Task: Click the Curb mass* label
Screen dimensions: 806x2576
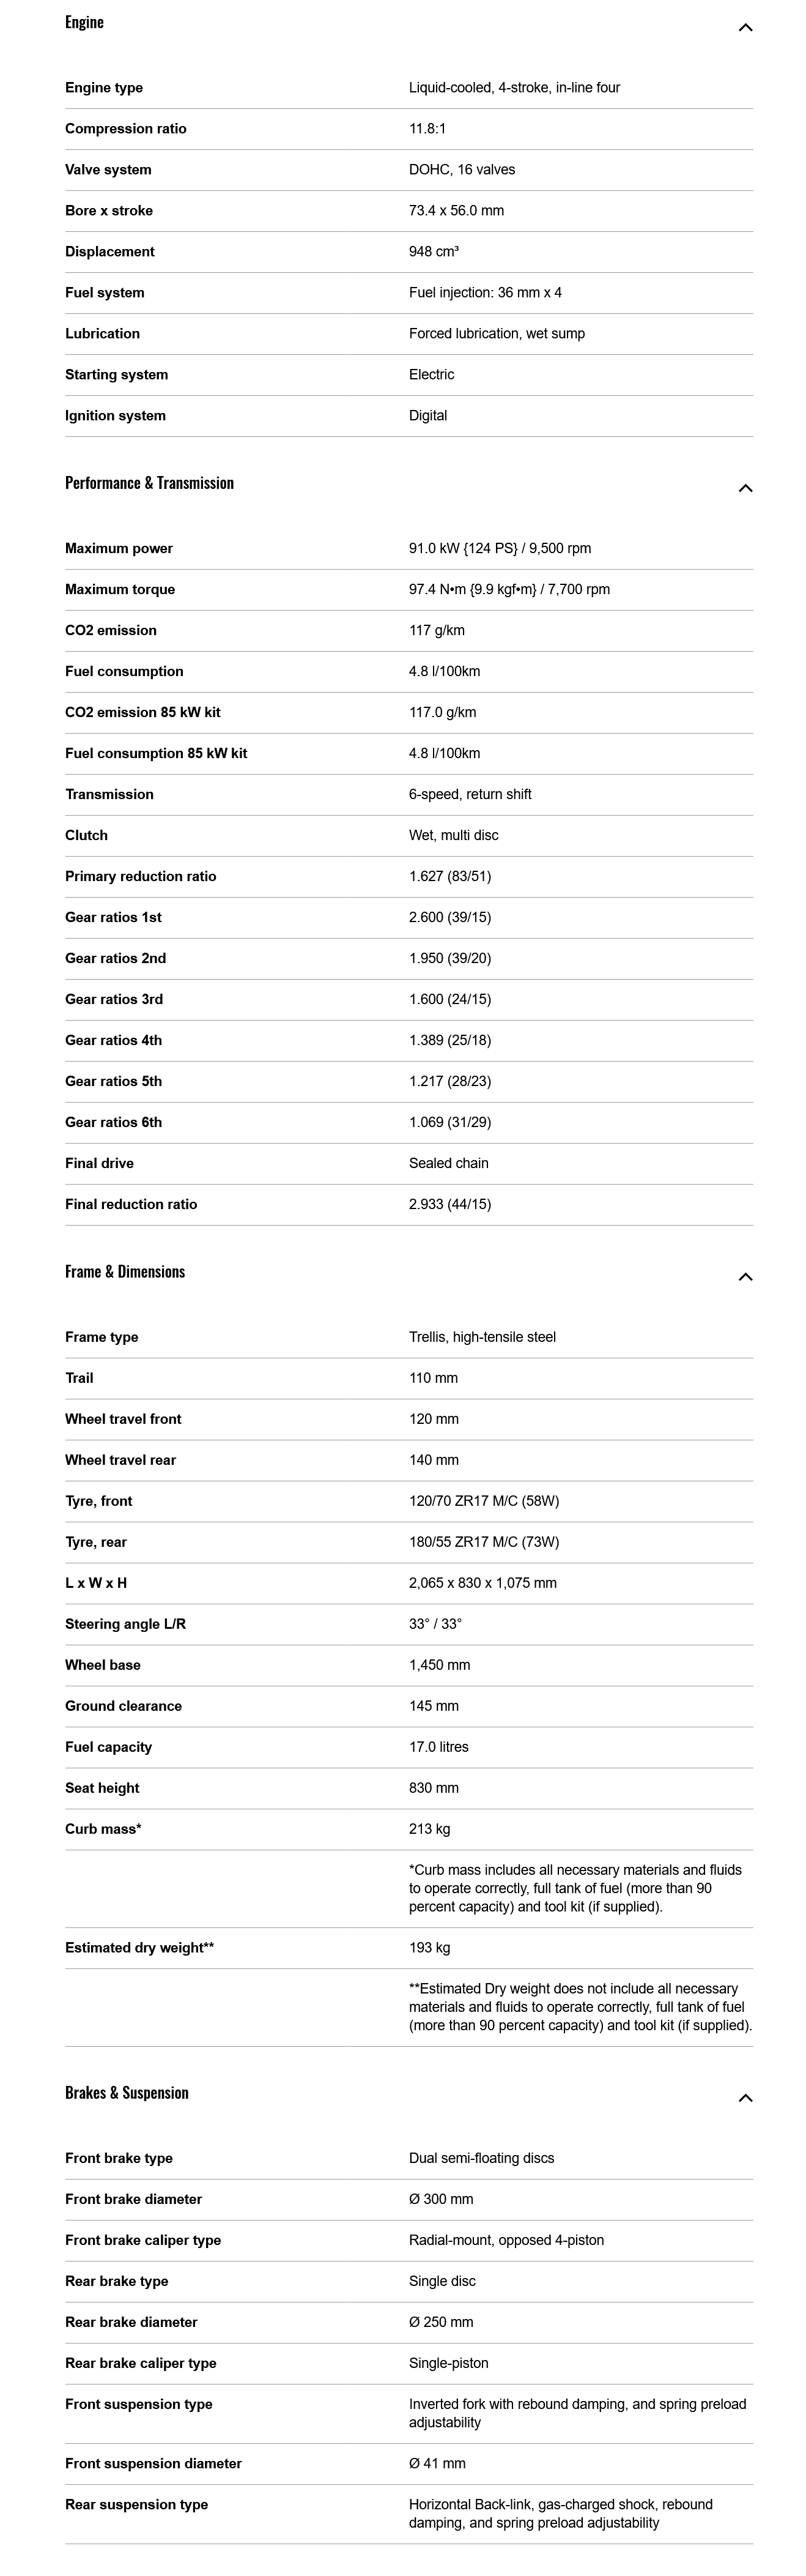Action: point(103,1829)
